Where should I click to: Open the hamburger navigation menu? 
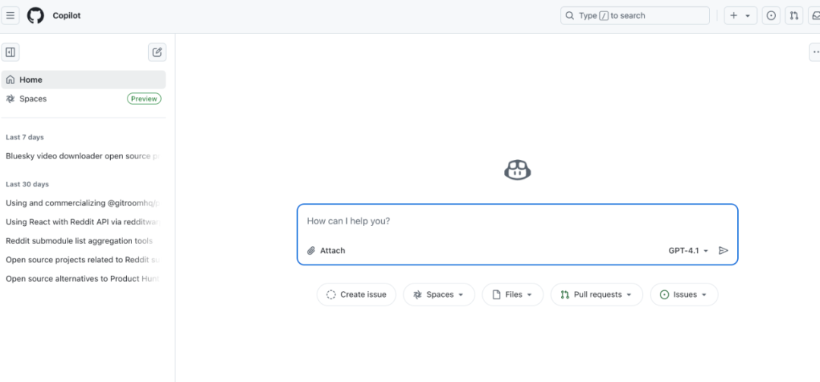click(11, 16)
